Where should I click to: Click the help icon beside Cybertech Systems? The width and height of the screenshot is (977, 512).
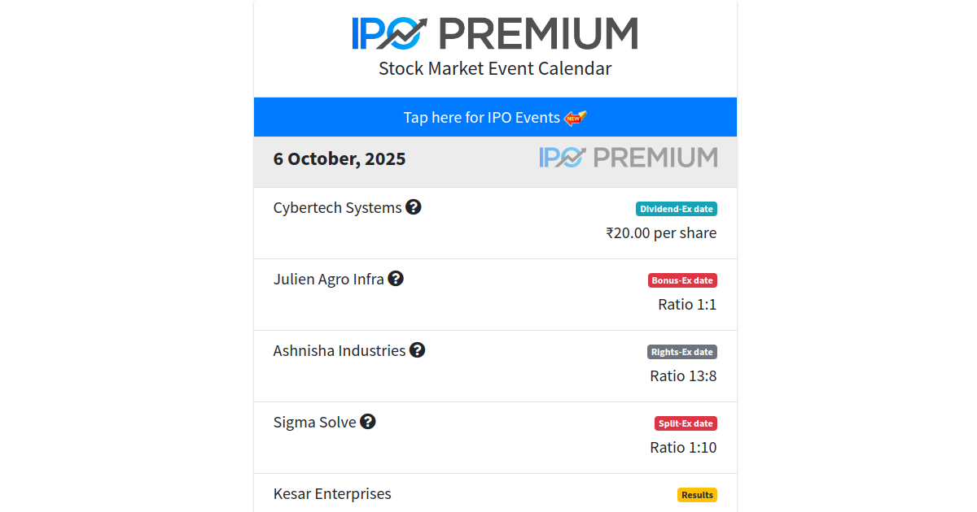point(414,207)
